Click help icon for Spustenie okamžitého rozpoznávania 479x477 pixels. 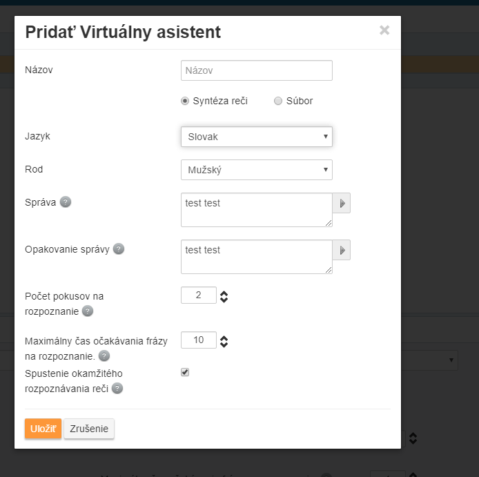117,389
